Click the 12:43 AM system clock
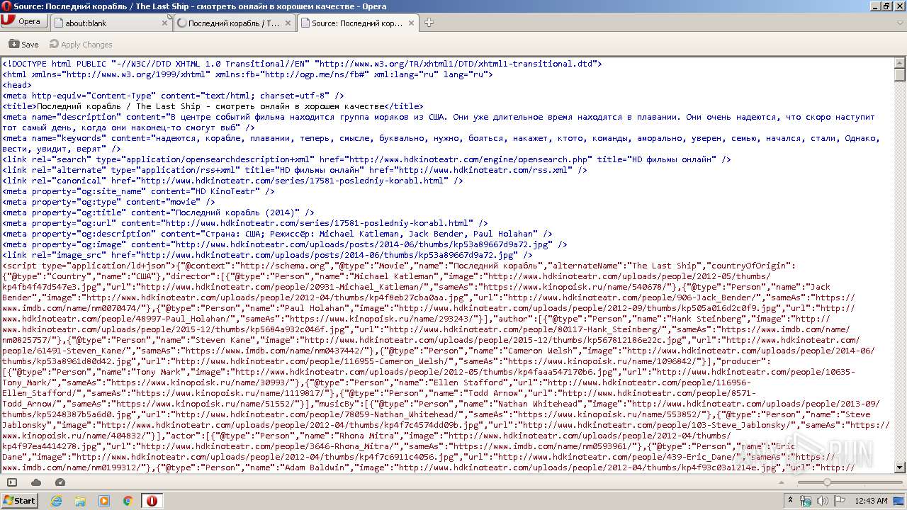This screenshot has height=510, width=907. click(871, 501)
